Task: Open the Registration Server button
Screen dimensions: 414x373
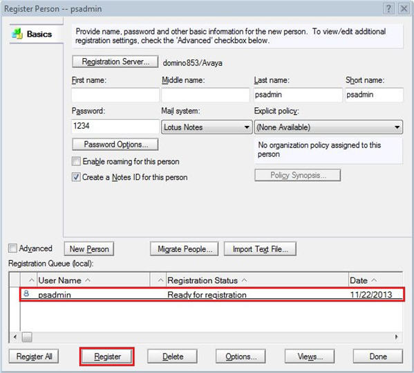Action: [x=115, y=62]
